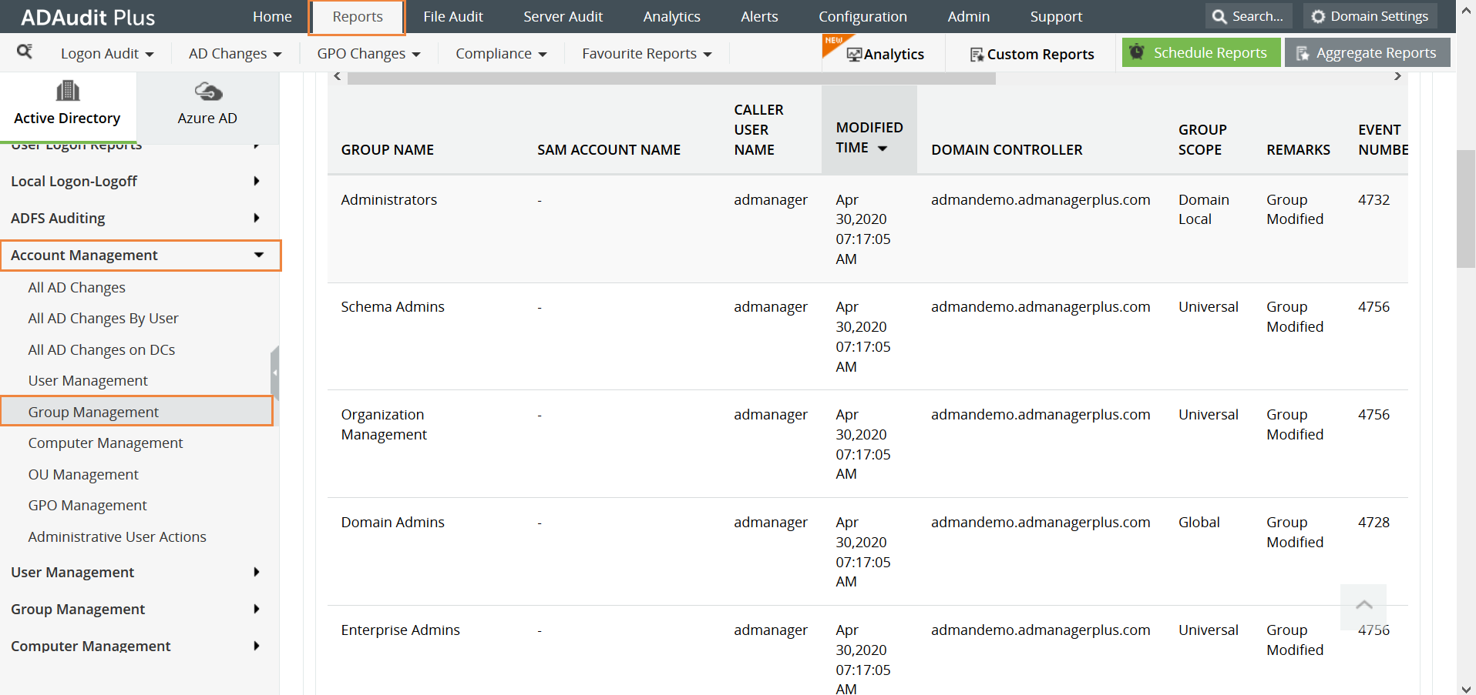Open the Analytics tab in top bar
This screenshot has height=695, width=1476.
tap(671, 16)
